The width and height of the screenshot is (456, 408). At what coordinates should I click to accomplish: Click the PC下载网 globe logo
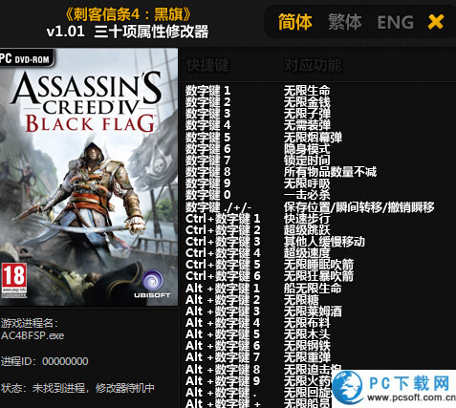point(348,387)
